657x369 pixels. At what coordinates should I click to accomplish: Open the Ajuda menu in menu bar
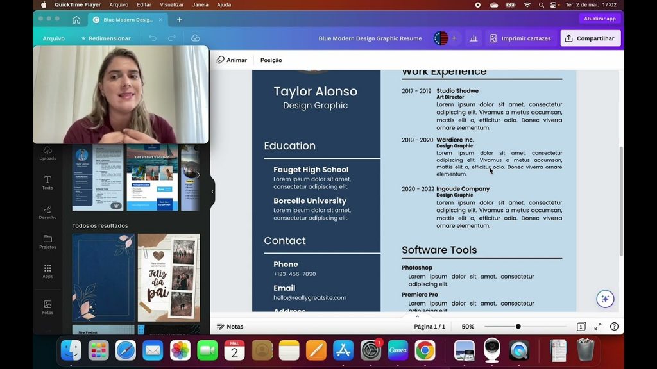click(x=224, y=5)
